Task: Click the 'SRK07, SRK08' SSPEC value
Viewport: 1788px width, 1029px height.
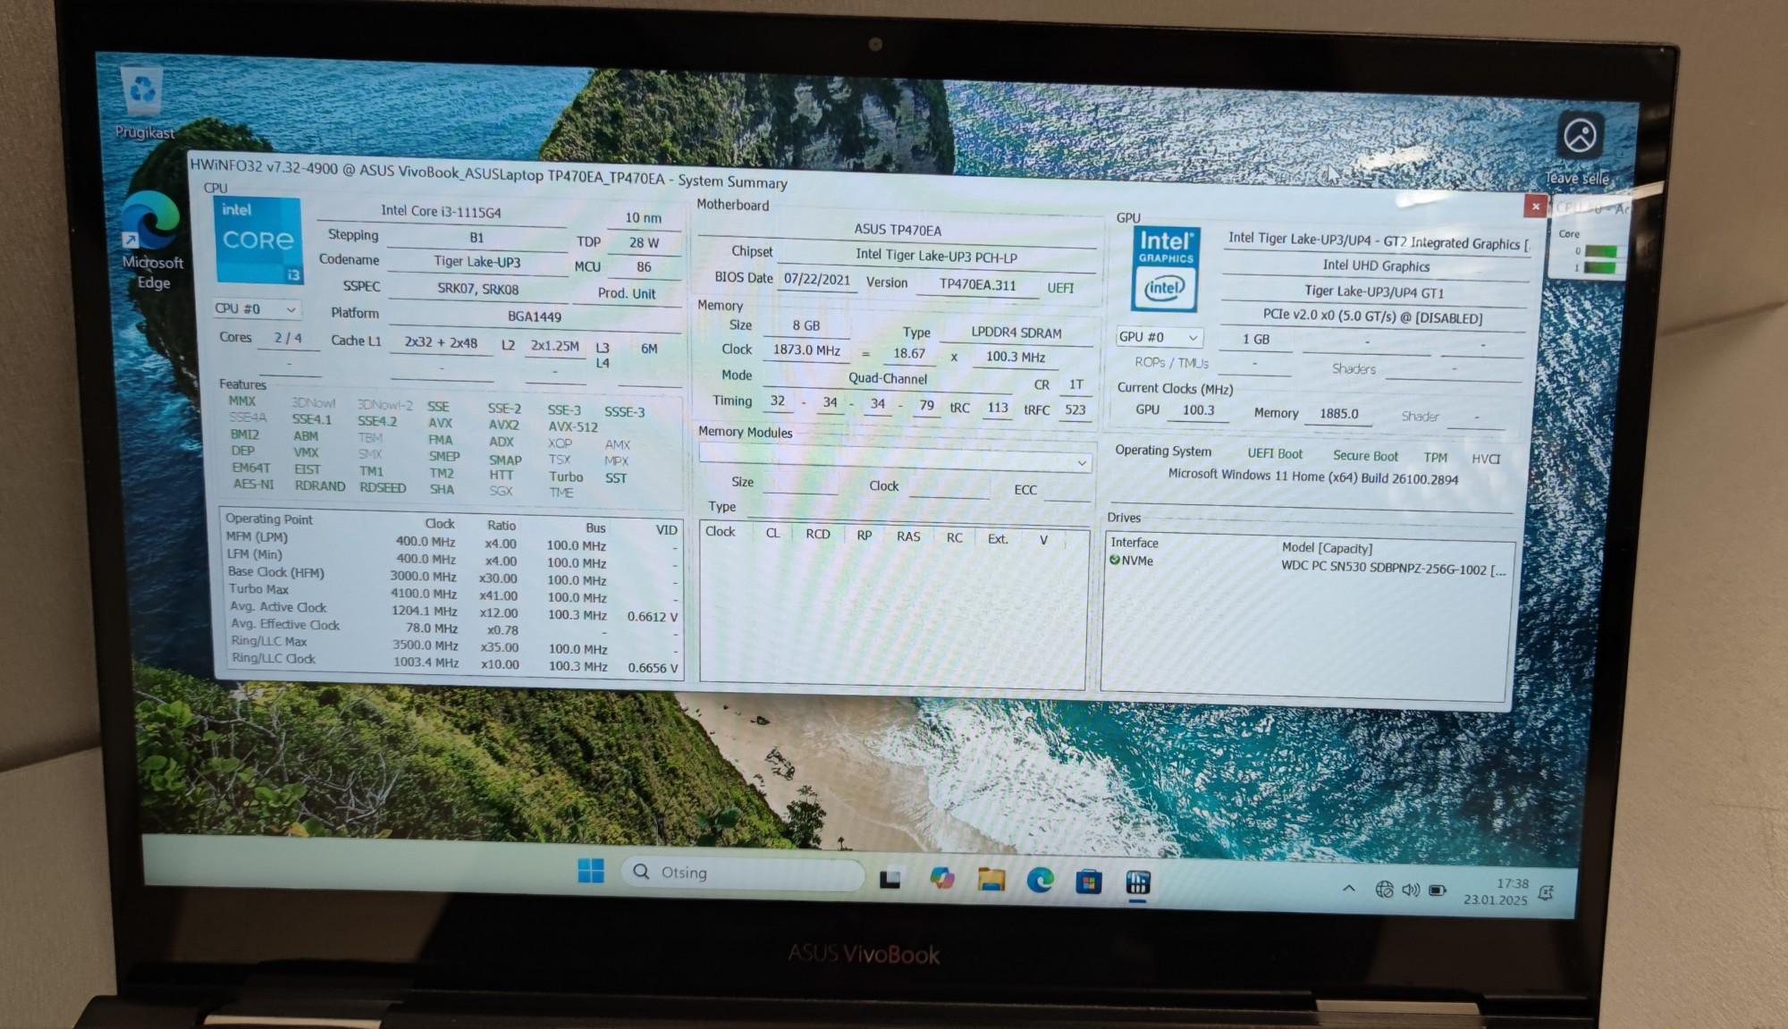Action: pos(477,289)
